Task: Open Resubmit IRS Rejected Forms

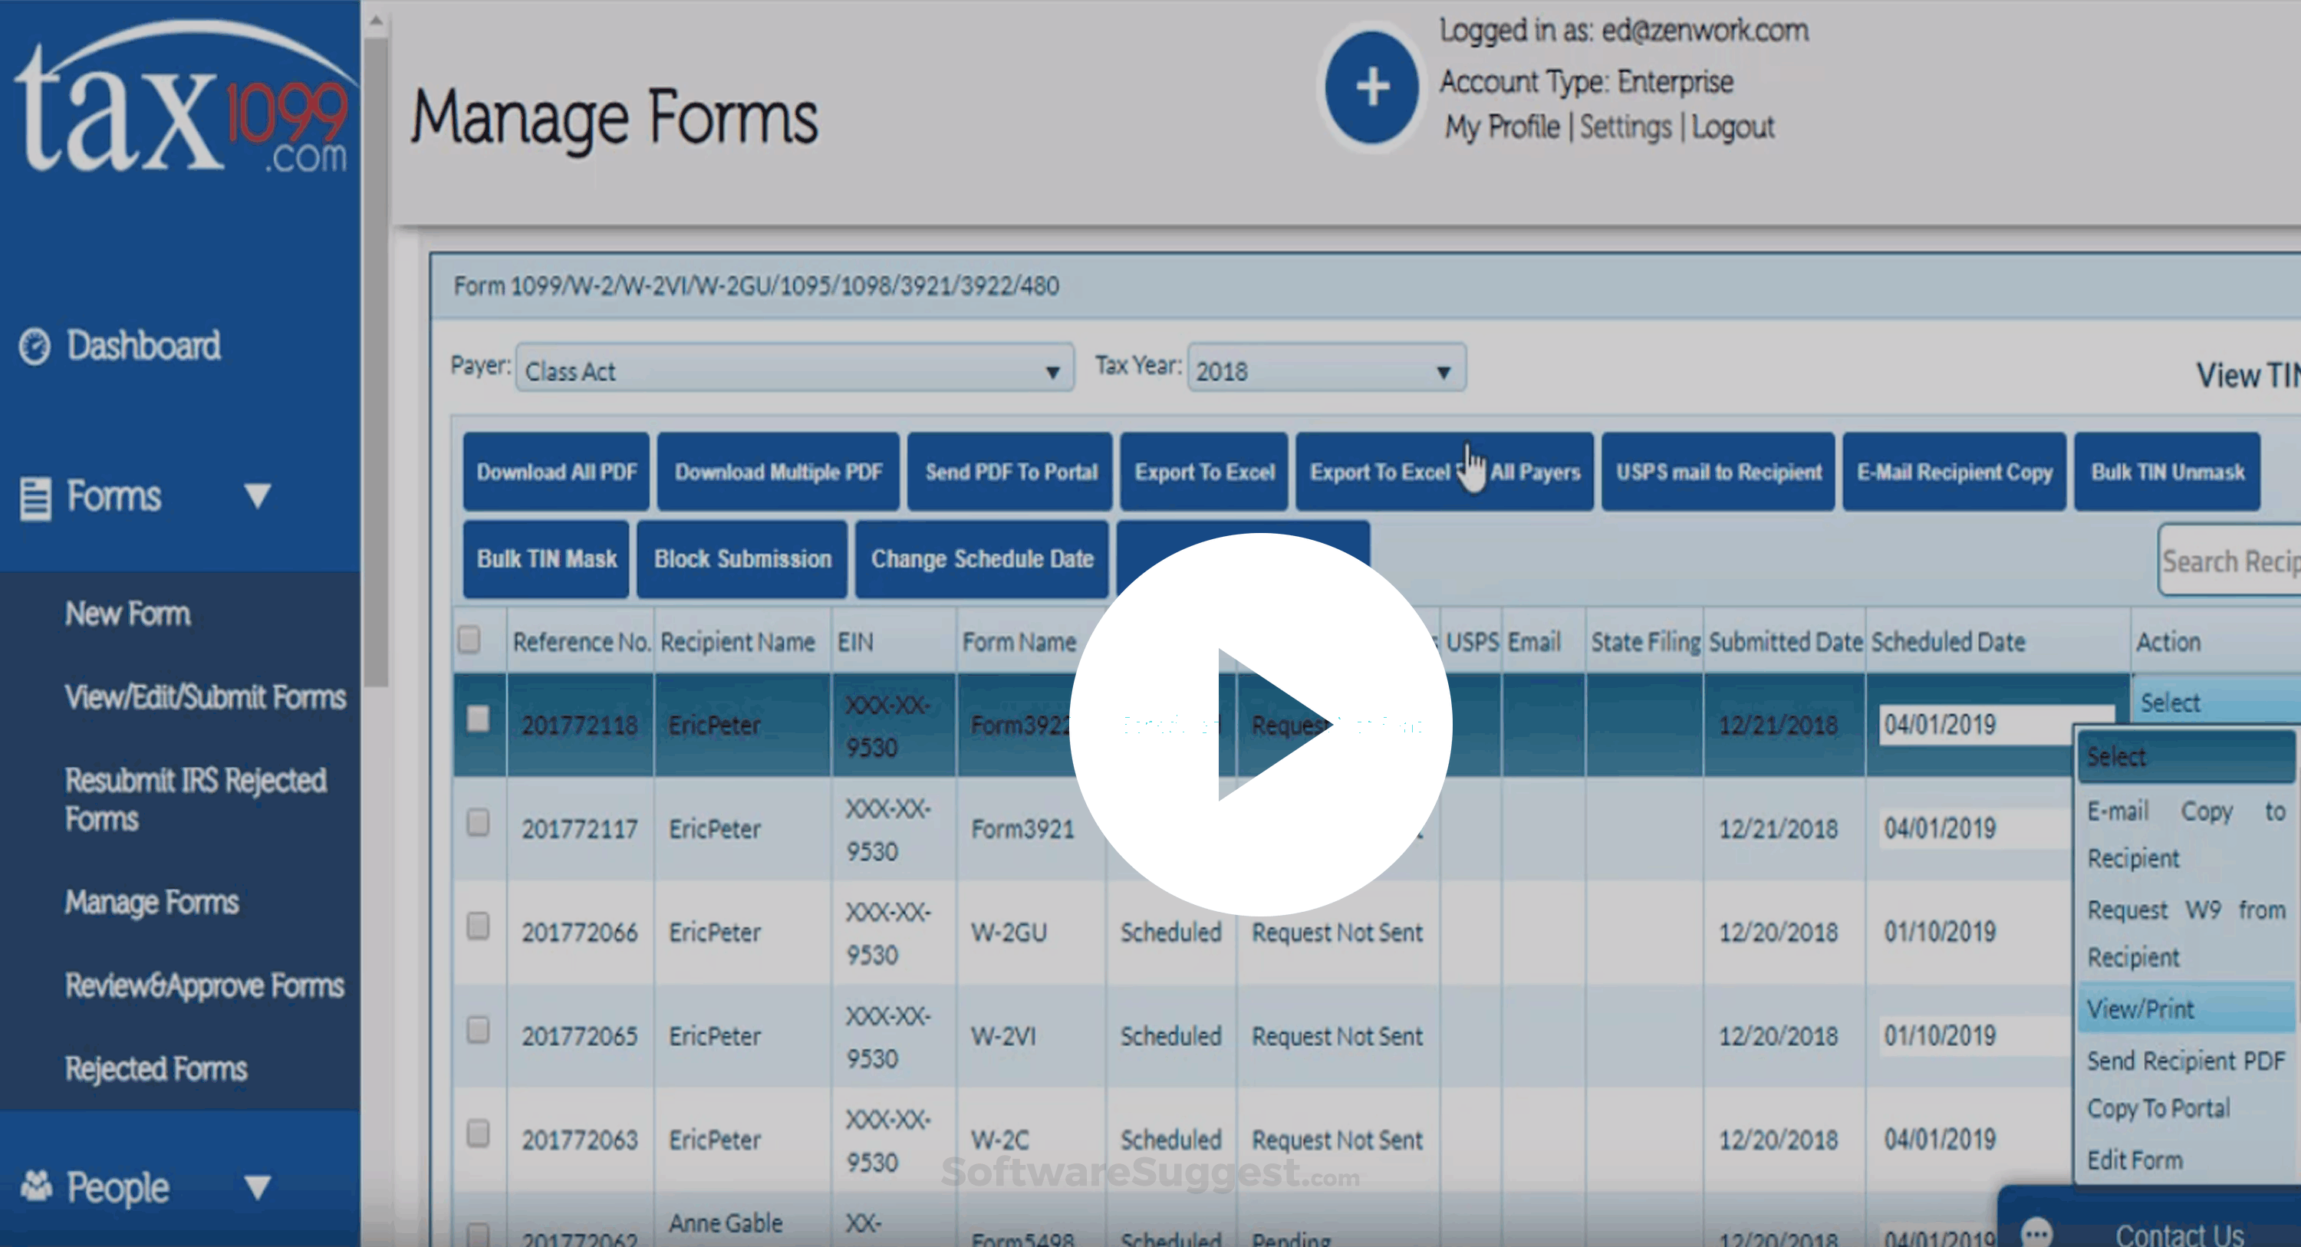Action: (196, 799)
